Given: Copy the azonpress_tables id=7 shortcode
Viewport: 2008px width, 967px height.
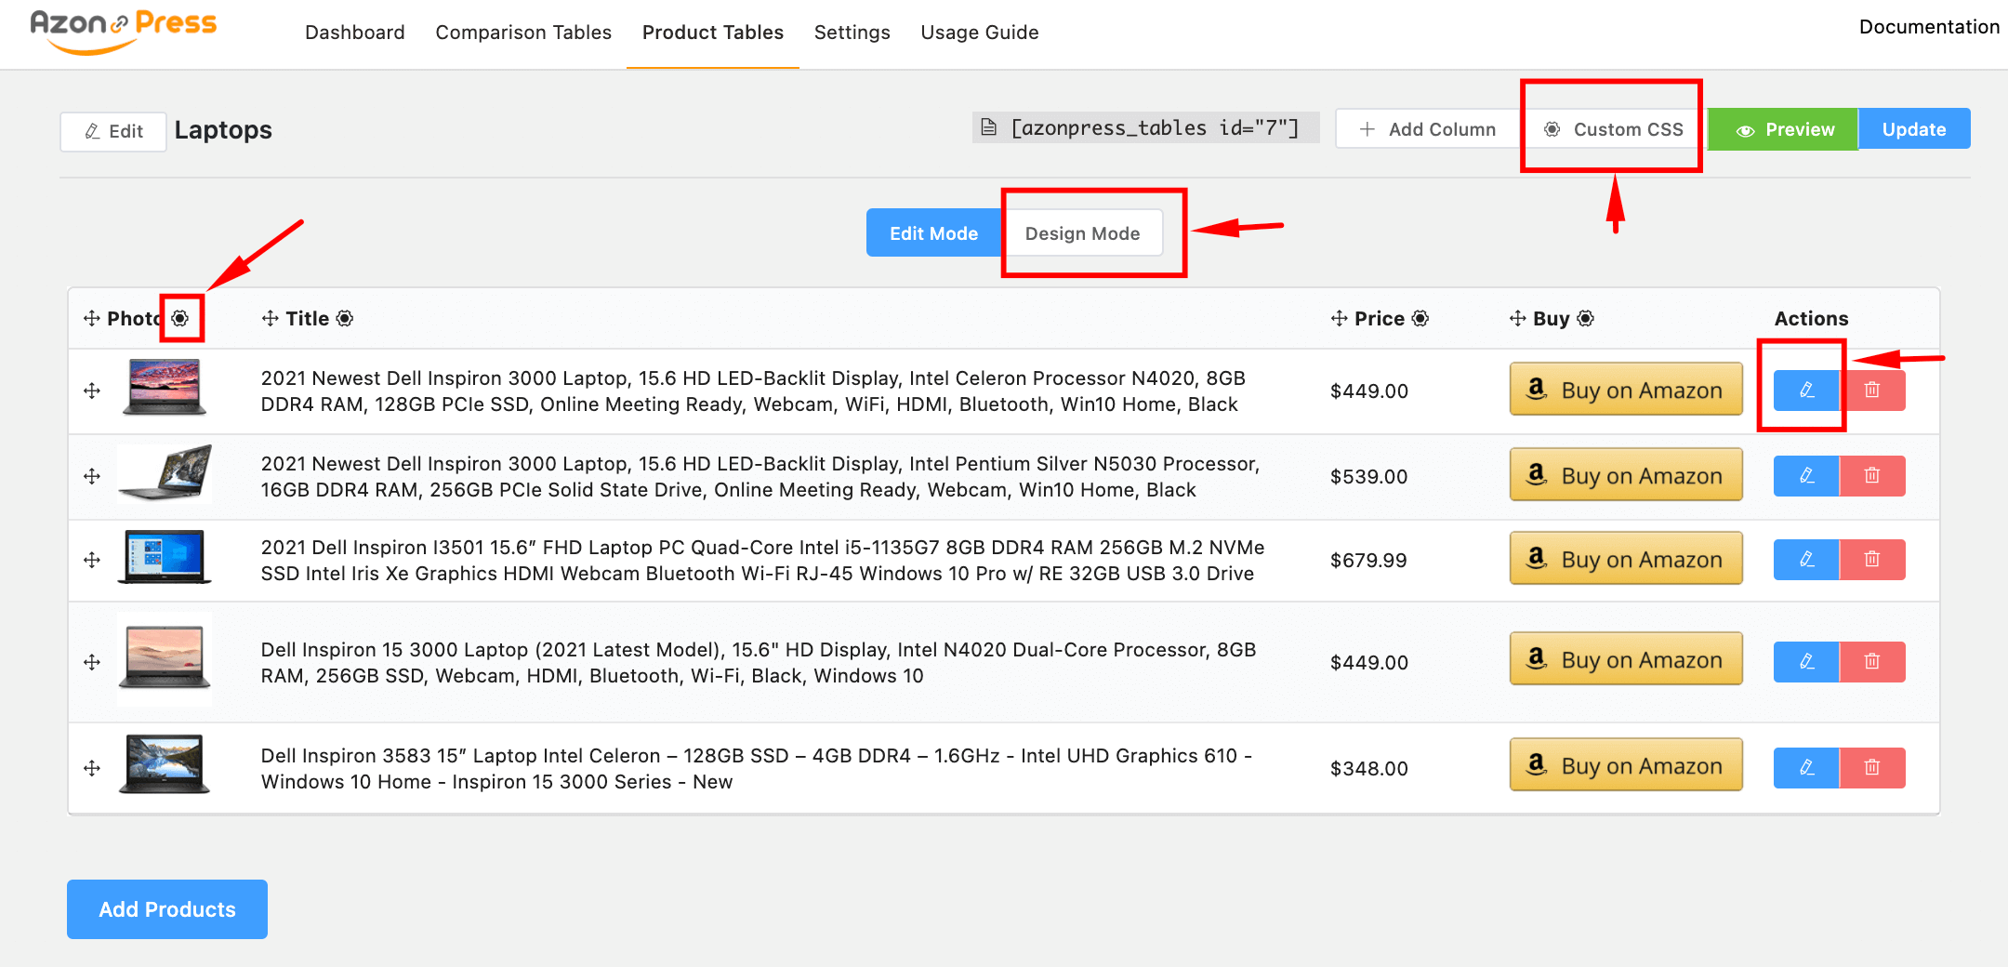Looking at the screenshot, I should [x=1145, y=128].
